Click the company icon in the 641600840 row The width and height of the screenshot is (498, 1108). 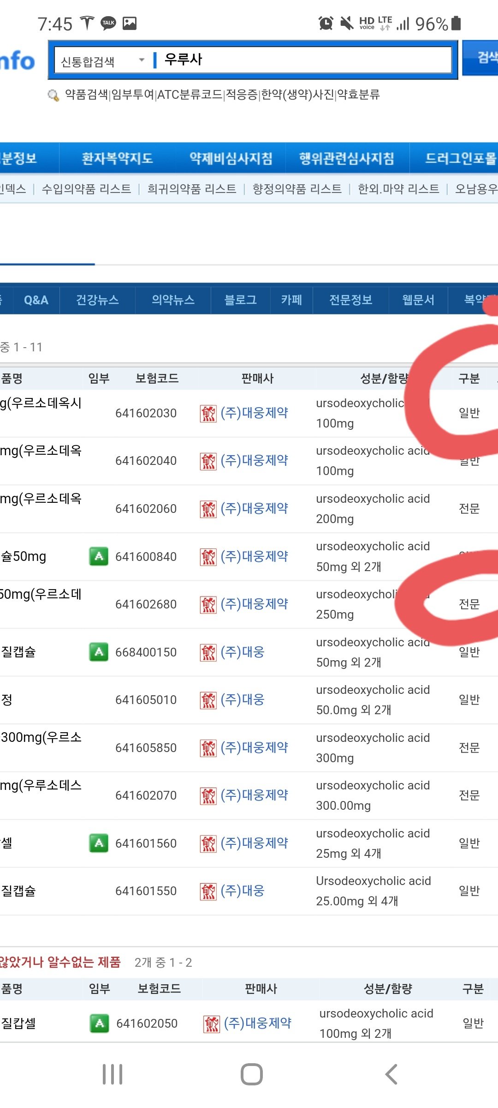click(x=208, y=557)
